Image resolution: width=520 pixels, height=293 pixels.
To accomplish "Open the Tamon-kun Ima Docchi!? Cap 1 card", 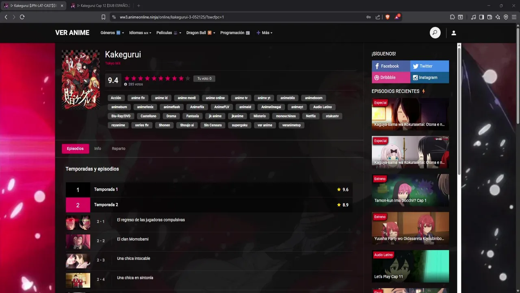I will click(410, 190).
